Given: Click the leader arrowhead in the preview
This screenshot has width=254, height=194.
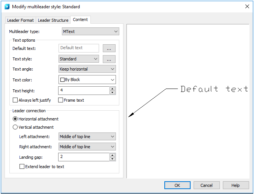Looking at the screenshot, I should (131, 114).
